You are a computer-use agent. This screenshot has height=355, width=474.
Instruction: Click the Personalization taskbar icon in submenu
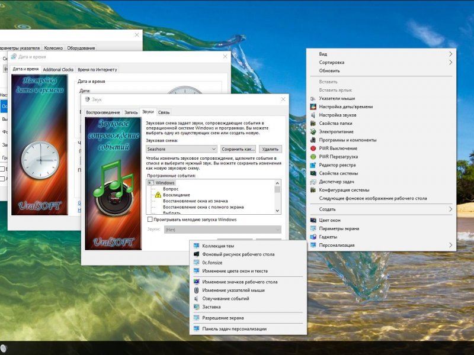click(197, 329)
